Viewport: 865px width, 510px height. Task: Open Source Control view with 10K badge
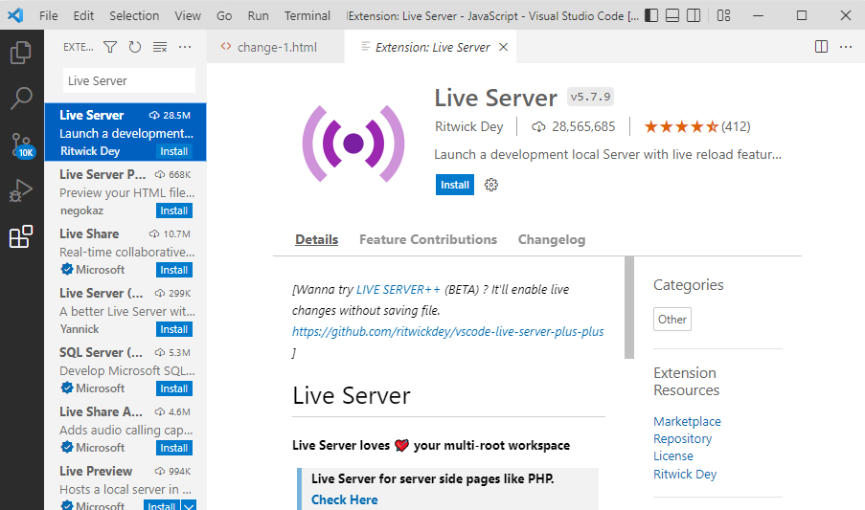coord(23,146)
